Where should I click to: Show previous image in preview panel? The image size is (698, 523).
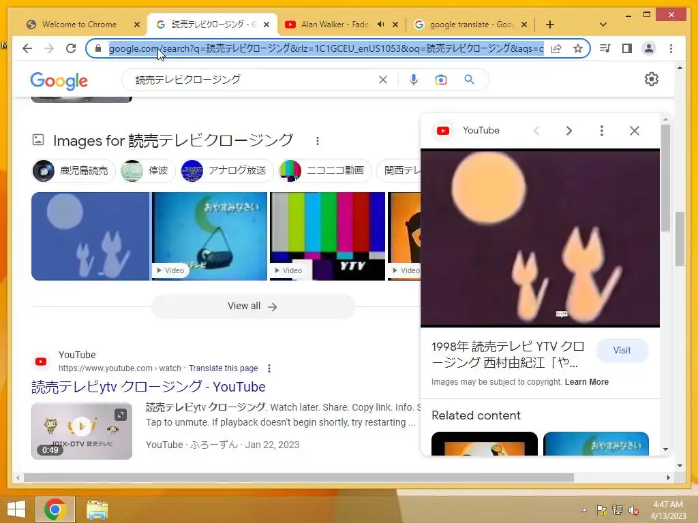click(536, 131)
